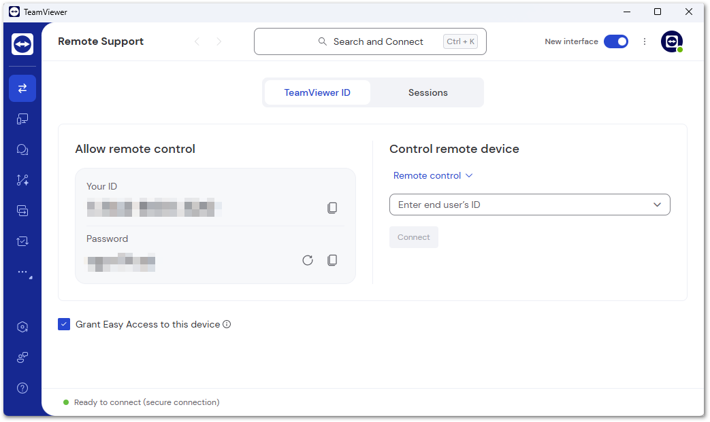Open the Help question mark icon
Screen dimensions: 710x422
22,388
